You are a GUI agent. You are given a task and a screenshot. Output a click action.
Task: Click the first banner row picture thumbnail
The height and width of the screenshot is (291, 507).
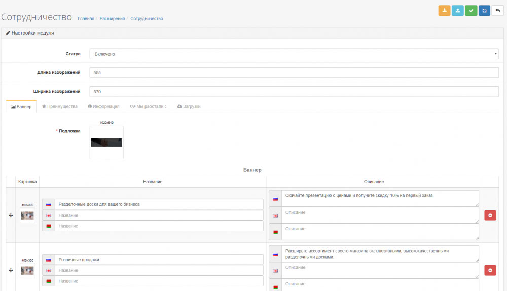(27, 215)
